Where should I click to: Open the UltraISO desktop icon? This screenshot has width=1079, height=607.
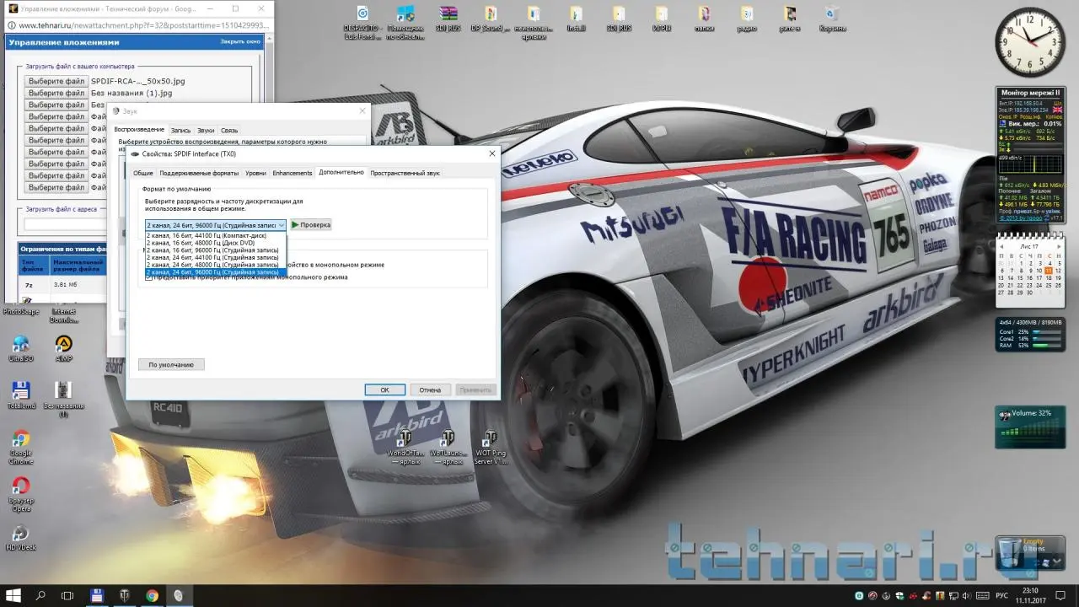(x=20, y=345)
